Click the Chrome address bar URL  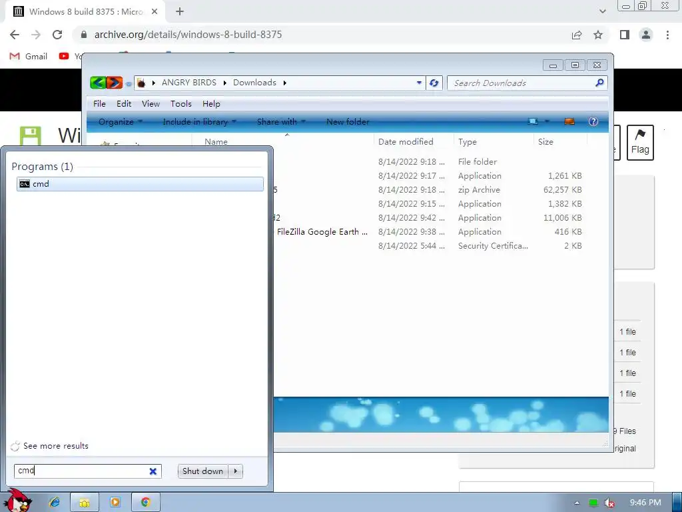pos(188,35)
